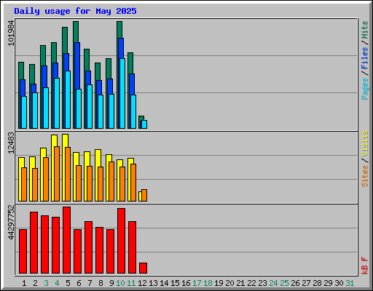The width and height of the screenshot is (373, 291).
Task: Click day 7 on the x-axis
Action: (90, 283)
